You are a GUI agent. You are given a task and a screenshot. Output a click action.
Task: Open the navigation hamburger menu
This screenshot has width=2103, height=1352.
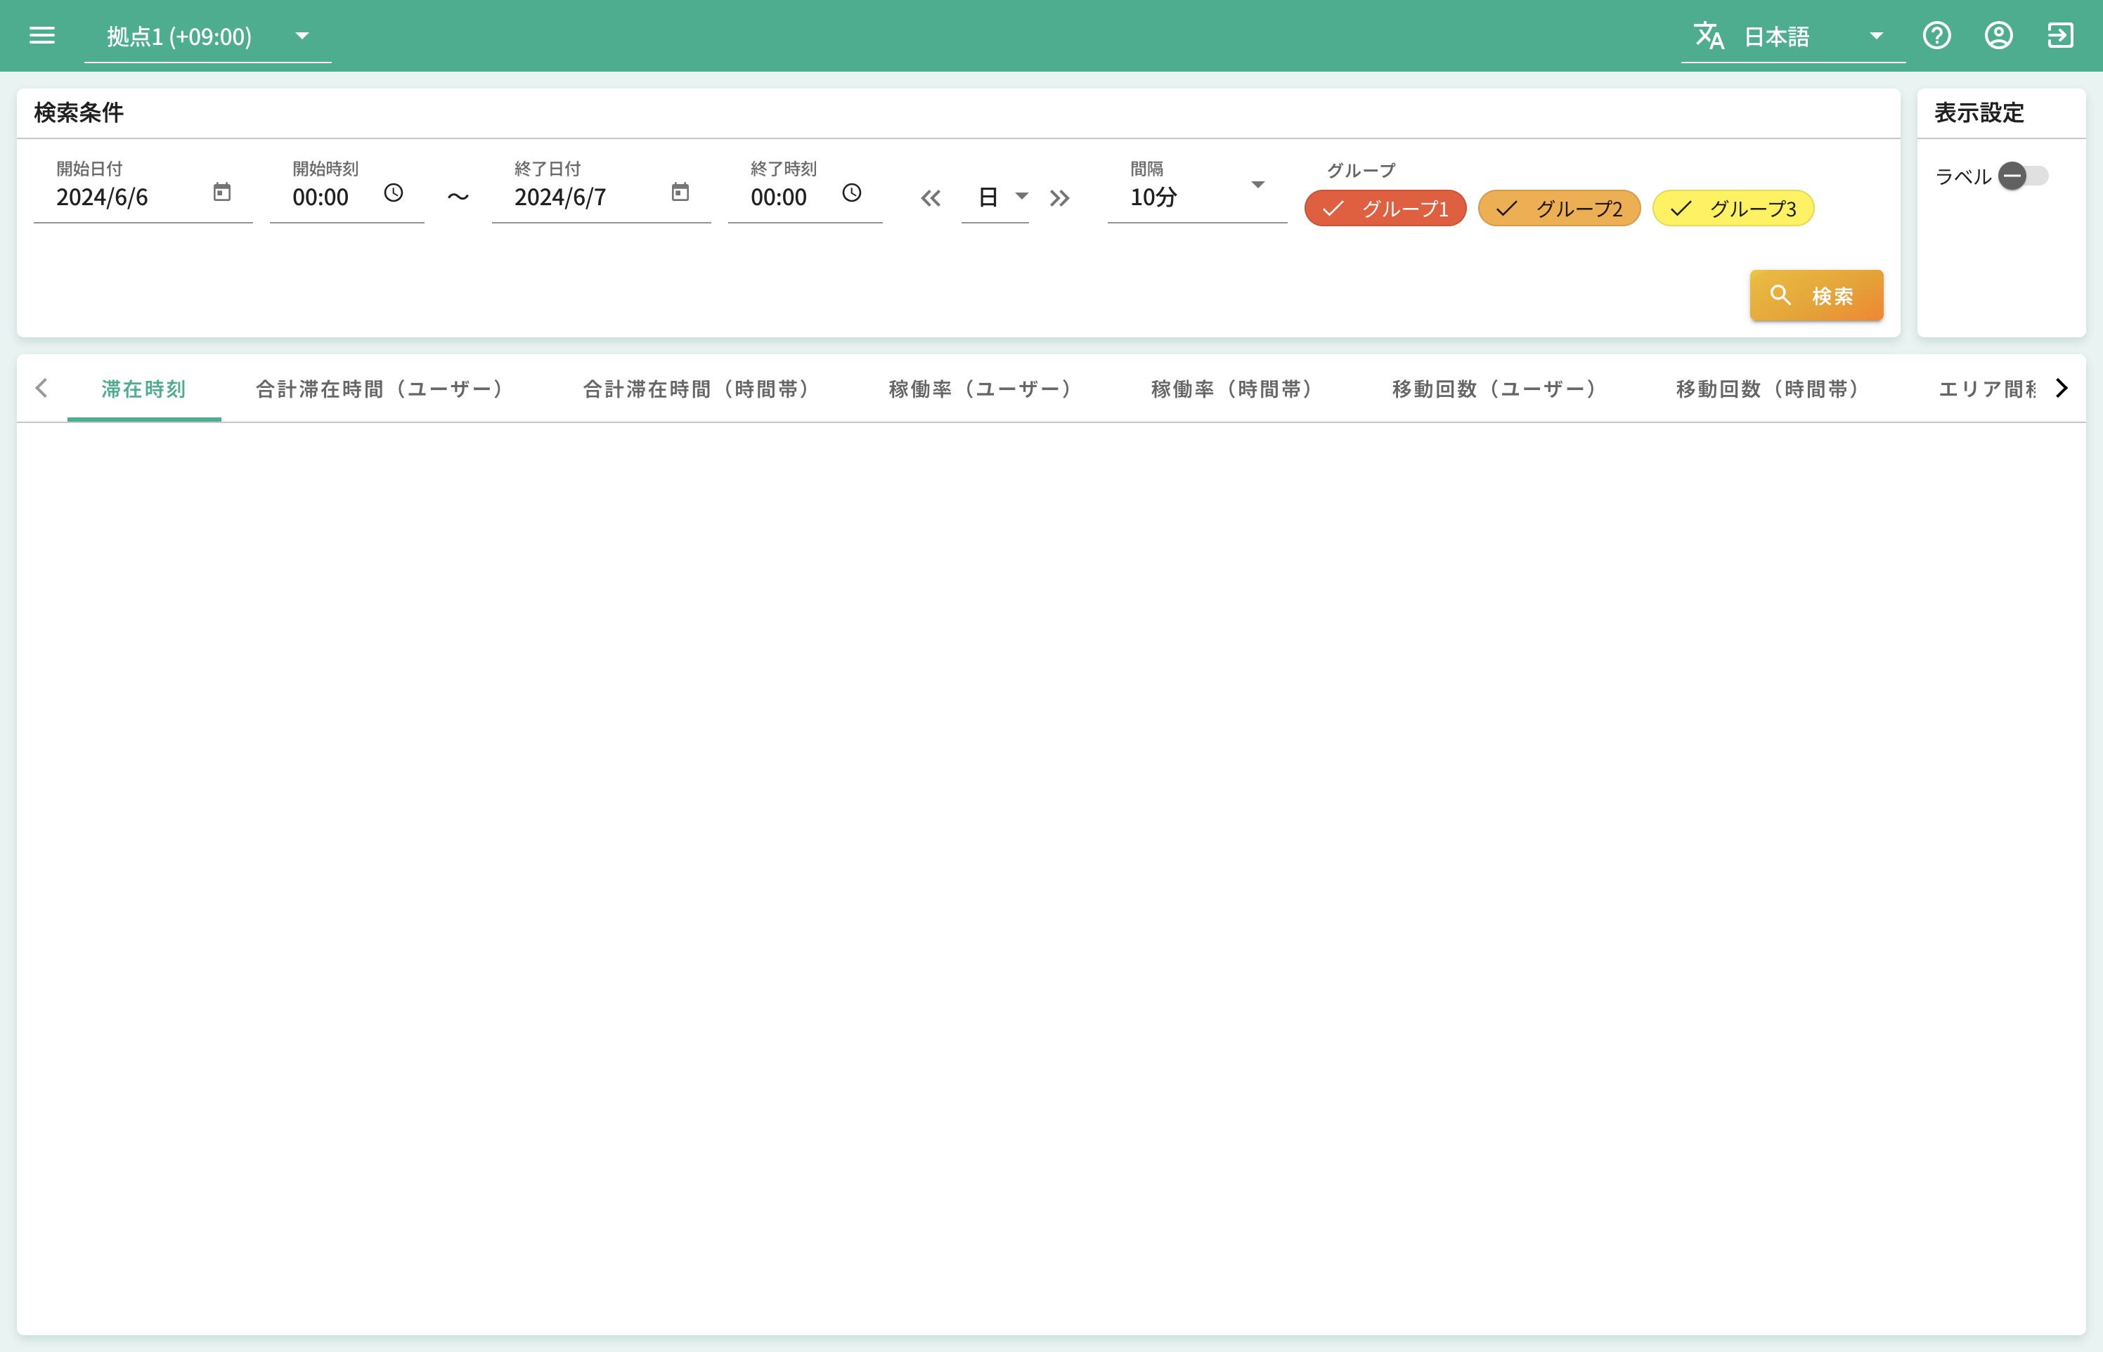(41, 35)
